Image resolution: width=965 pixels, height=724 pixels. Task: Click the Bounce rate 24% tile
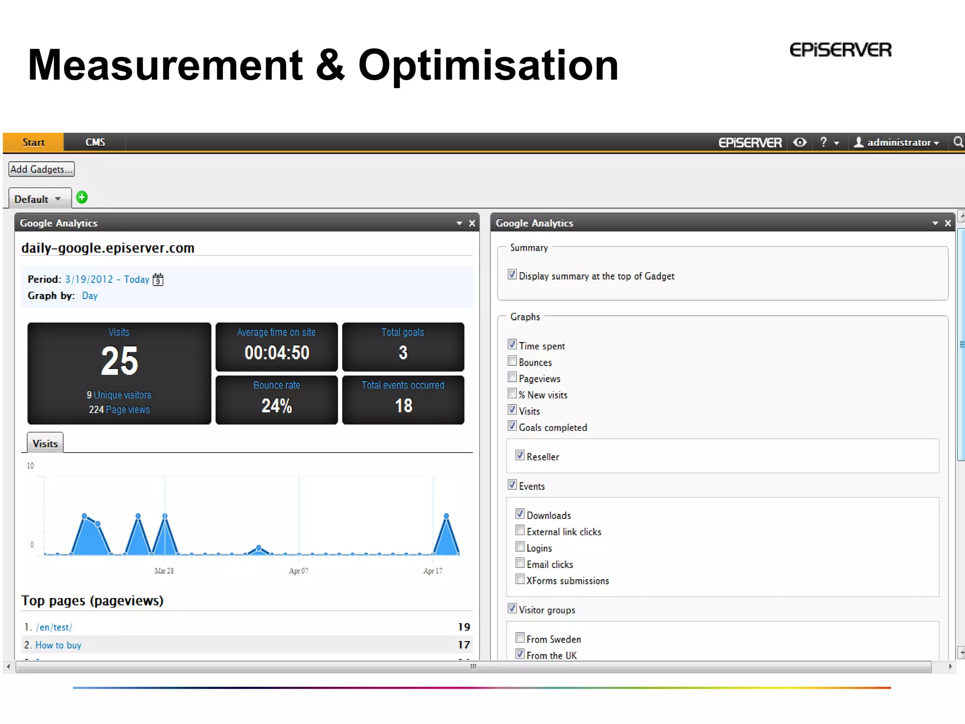[x=277, y=400]
